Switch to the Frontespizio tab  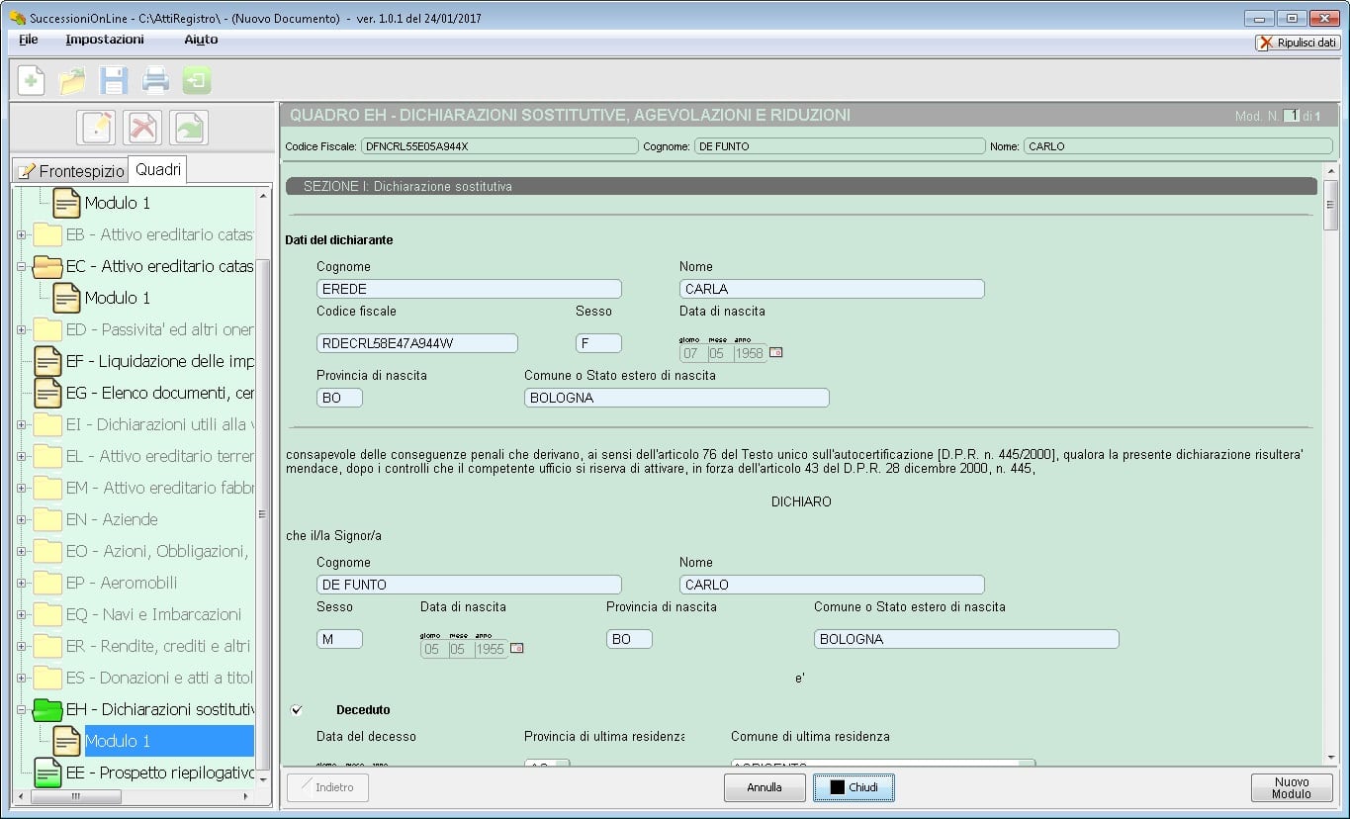pos(71,171)
